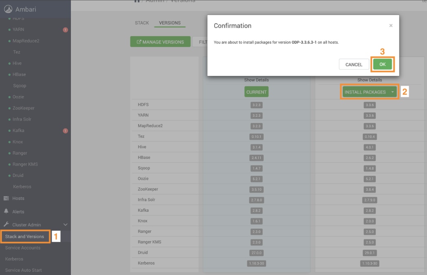Select the Hive service in sidebar
Image resolution: width=427 pixels, height=275 pixels.
point(17,63)
